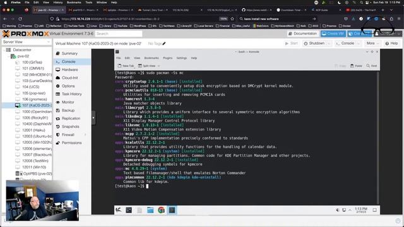Screen dimensions: 404x227
Task: Open the Summary panel
Action: pos(69,54)
